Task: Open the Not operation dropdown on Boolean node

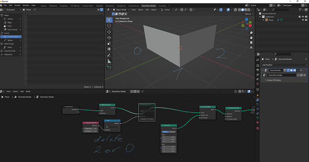Action: coord(112,127)
